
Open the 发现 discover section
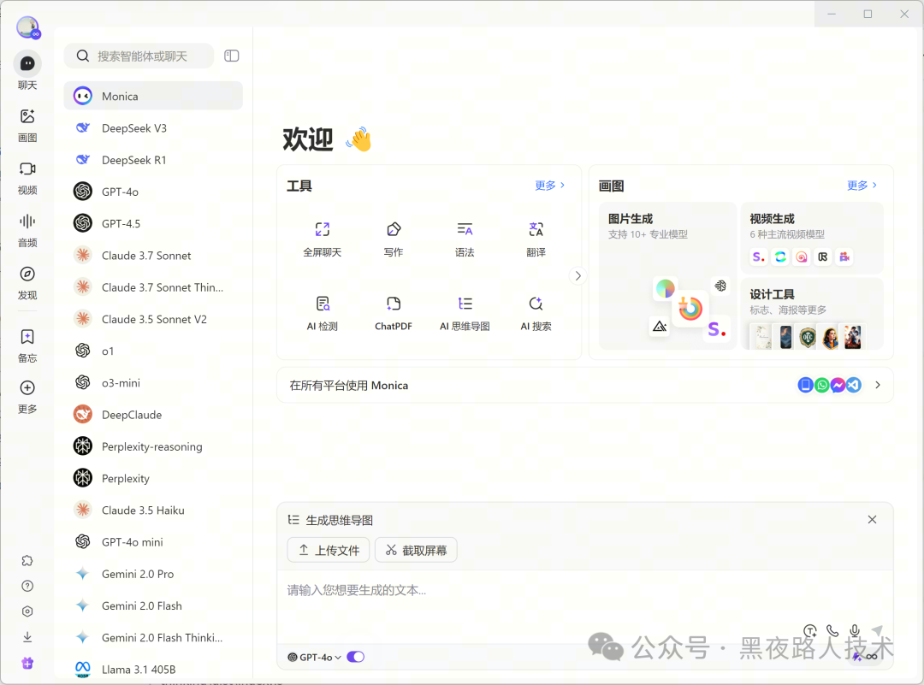pyautogui.click(x=27, y=282)
